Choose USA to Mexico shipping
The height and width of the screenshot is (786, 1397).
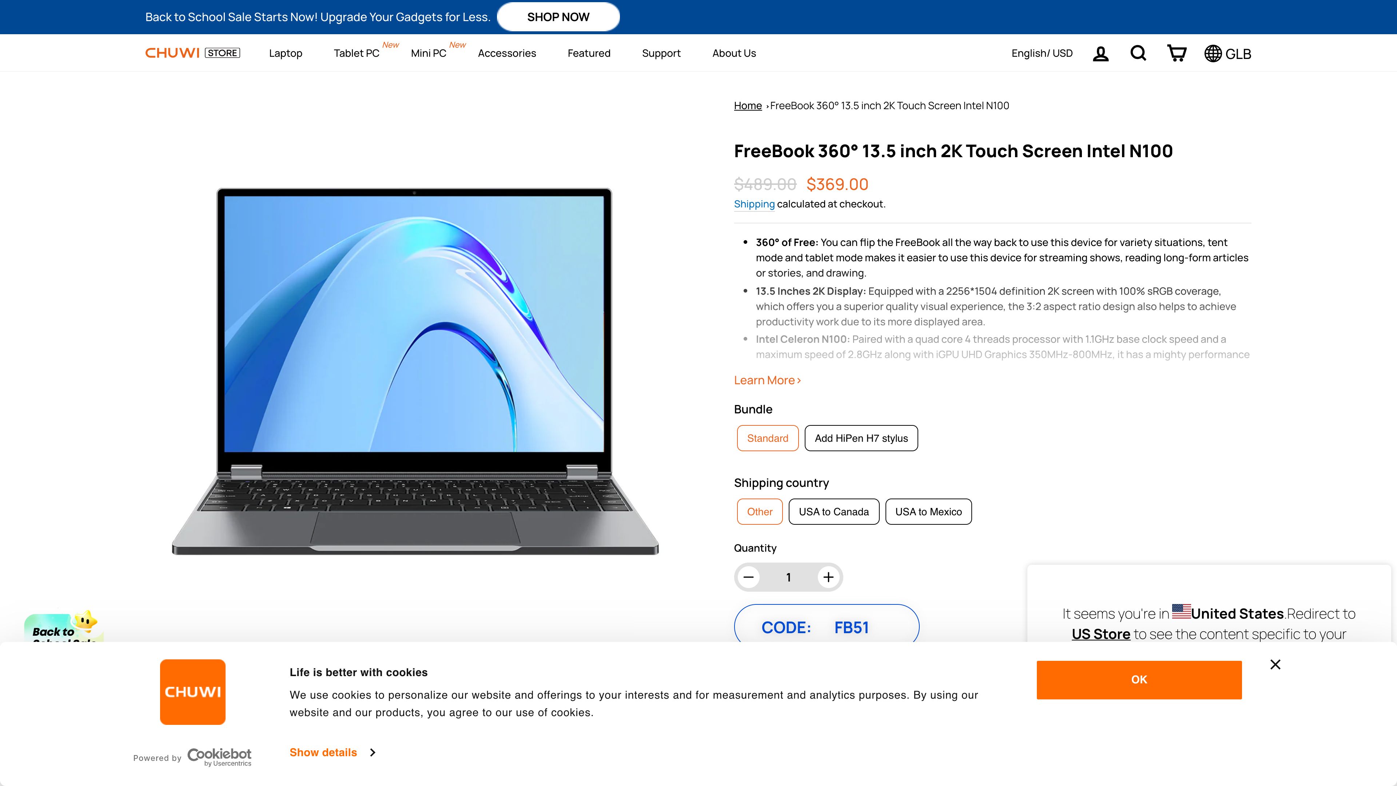(928, 512)
